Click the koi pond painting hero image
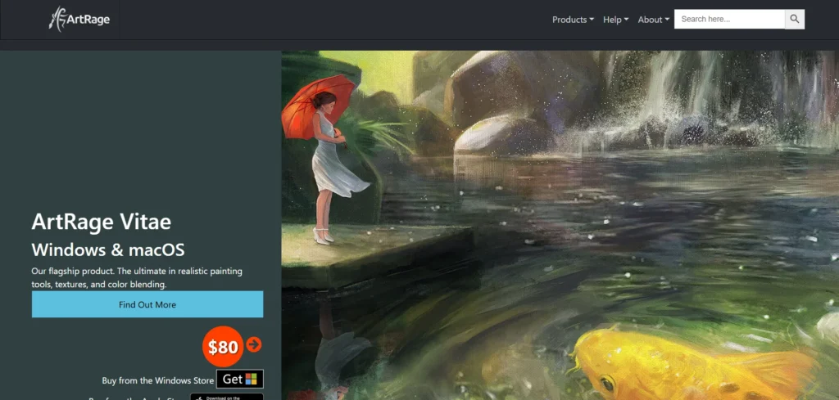The image size is (839, 400). [560, 226]
